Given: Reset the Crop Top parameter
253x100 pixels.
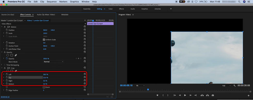Looking at the screenshot, I should pyautogui.click(x=85, y=77).
